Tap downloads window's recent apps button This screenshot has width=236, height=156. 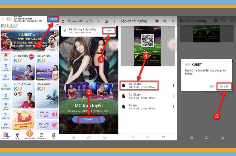pos(133,137)
